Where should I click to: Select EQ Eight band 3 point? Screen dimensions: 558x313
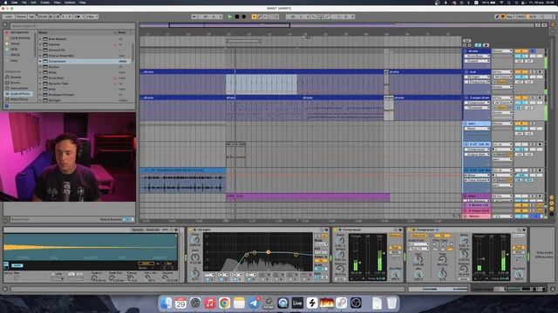click(x=268, y=252)
